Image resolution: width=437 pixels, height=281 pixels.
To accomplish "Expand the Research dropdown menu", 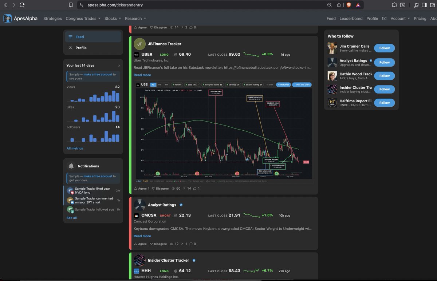I will pyautogui.click(x=135, y=19).
